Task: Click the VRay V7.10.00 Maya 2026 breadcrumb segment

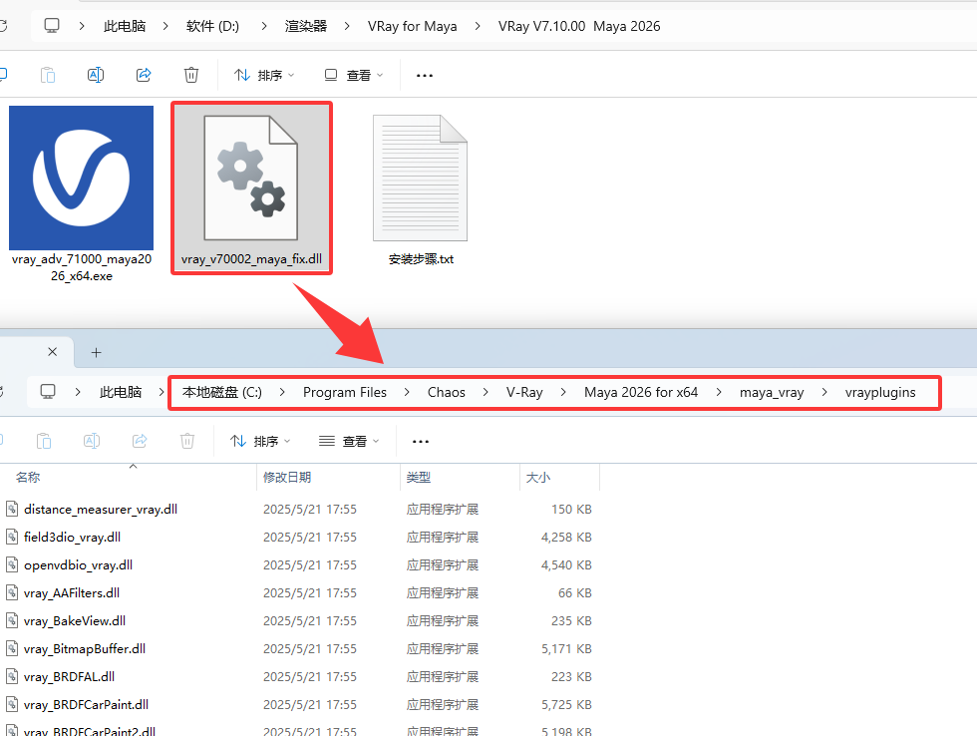Action: click(579, 26)
